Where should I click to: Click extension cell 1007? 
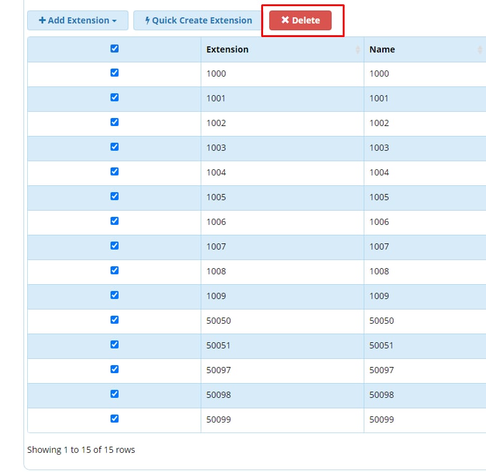click(282, 247)
